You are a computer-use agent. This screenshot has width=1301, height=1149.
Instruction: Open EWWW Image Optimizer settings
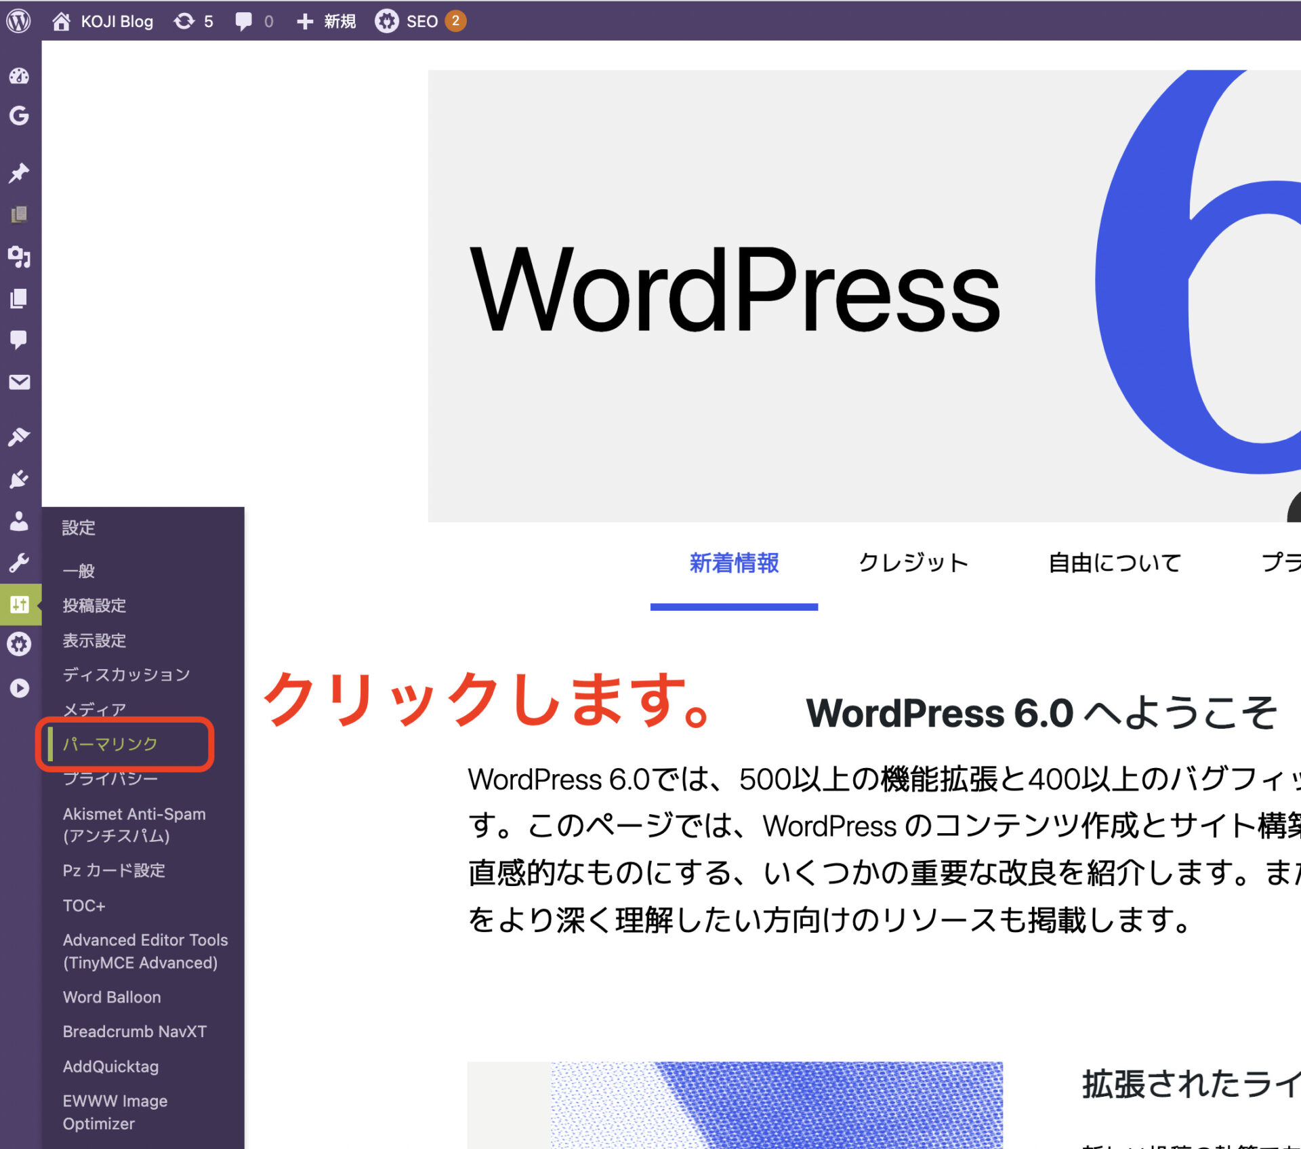(x=115, y=1112)
